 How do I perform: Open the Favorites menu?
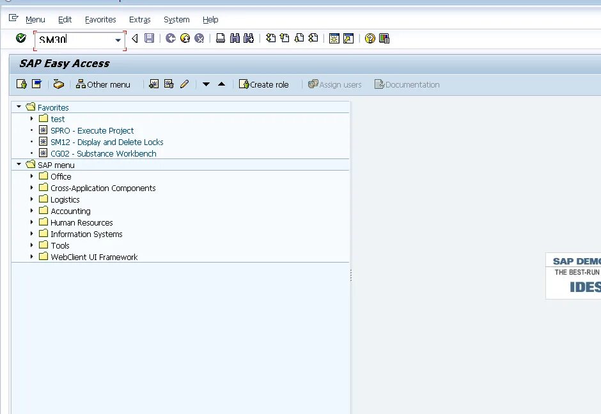click(x=100, y=20)
